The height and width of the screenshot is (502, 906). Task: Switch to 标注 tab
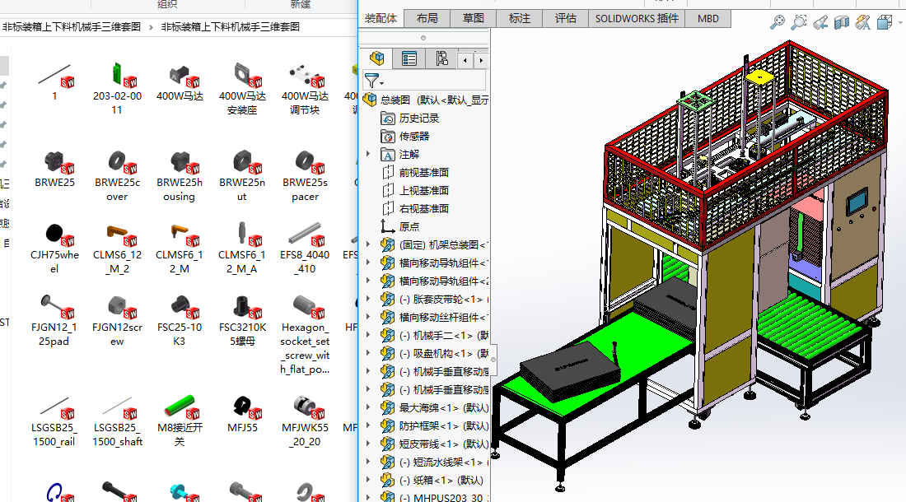click(x=520, y=18)
